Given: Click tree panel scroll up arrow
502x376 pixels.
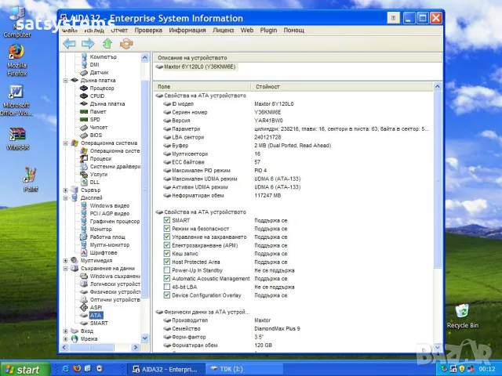Looking at the screenshot, I should point(144,57).
